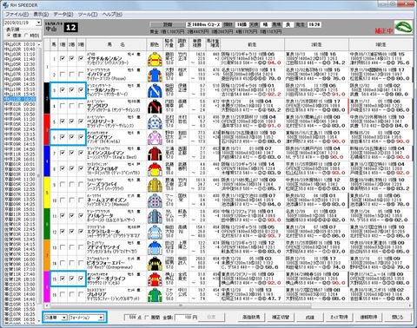
Task: Click the silks icon for horse 11 アバルラータ
Action: tap(155, 216)
